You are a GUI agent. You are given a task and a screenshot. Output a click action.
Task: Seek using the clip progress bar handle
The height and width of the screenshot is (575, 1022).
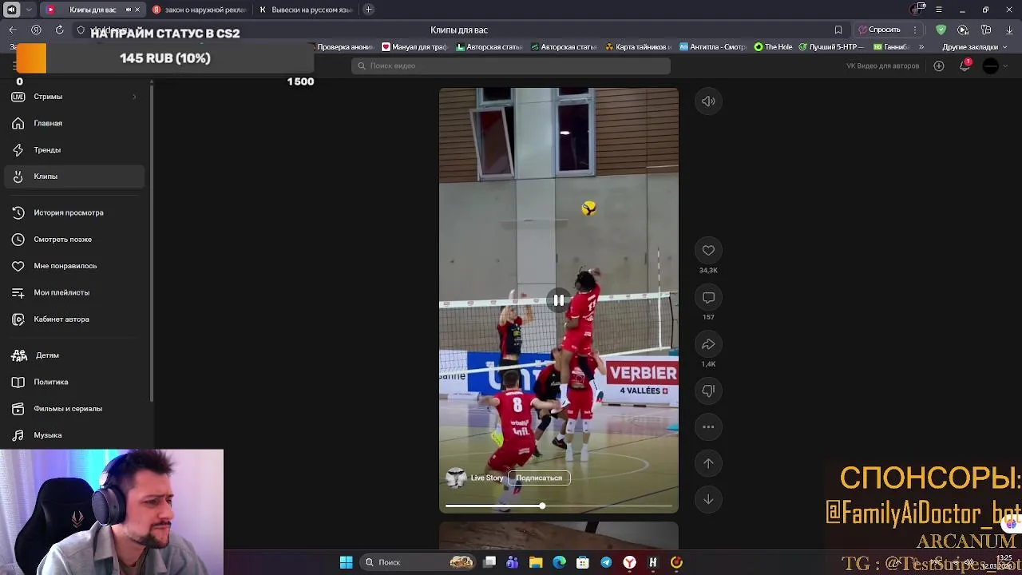click(x=542, y=506)
